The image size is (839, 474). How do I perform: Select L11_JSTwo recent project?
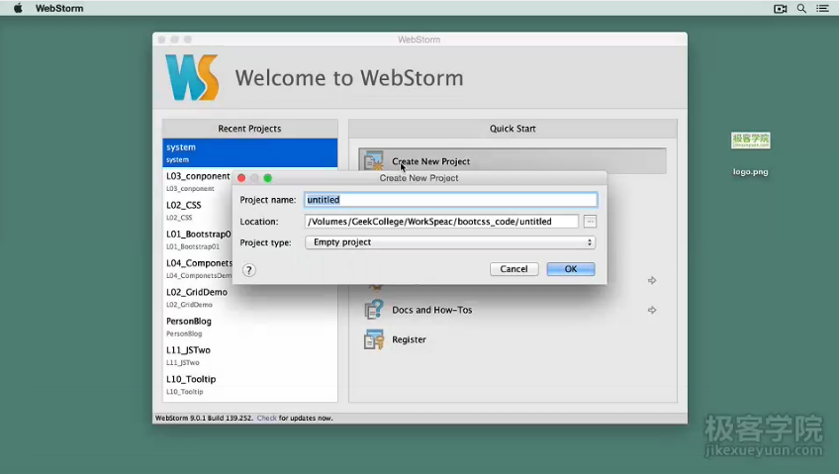[x=250, y=355]
